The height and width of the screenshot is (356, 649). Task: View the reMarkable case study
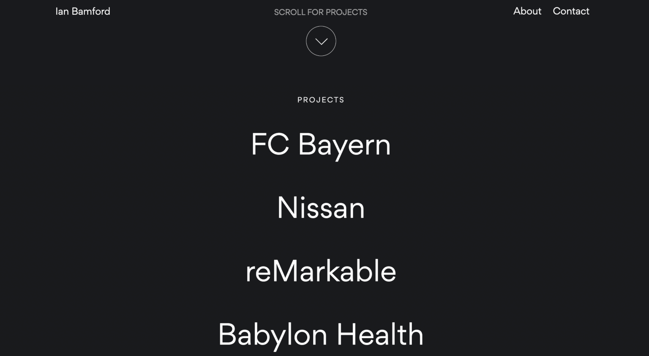(x=321, y=271)
